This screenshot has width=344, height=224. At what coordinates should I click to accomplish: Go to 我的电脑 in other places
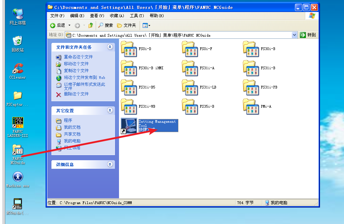[72, 141]
